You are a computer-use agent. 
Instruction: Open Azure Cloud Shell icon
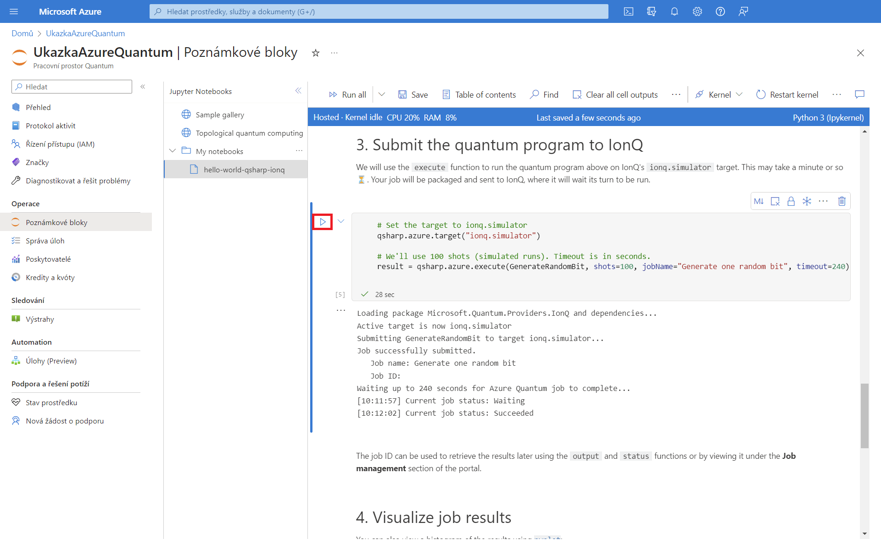[628, 11]
